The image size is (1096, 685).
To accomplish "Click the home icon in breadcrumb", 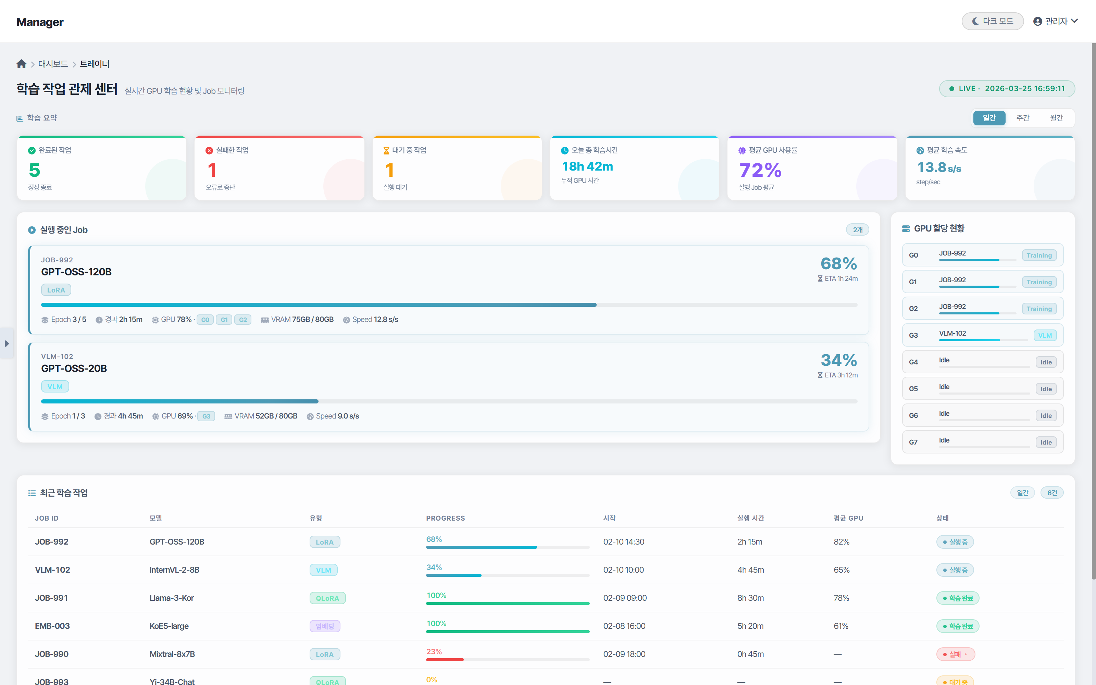I will click(x=21, y=64).
